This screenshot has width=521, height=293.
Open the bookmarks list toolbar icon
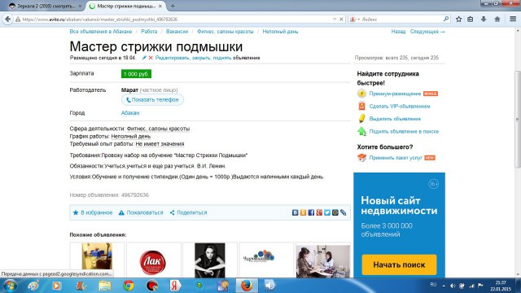(471, 20)
